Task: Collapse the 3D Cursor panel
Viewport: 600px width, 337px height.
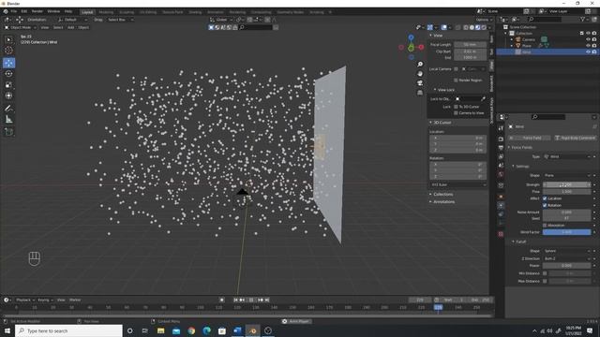Action: coord(441,123)
